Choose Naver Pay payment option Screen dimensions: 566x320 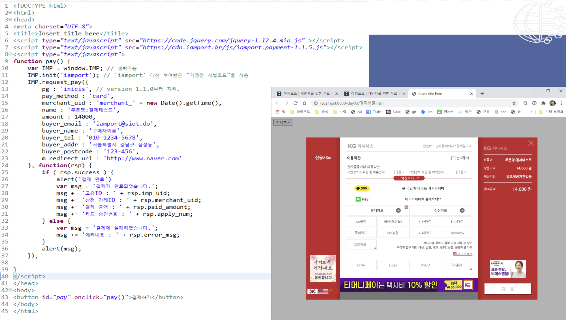pyautogui.click(x=409, y=199)
